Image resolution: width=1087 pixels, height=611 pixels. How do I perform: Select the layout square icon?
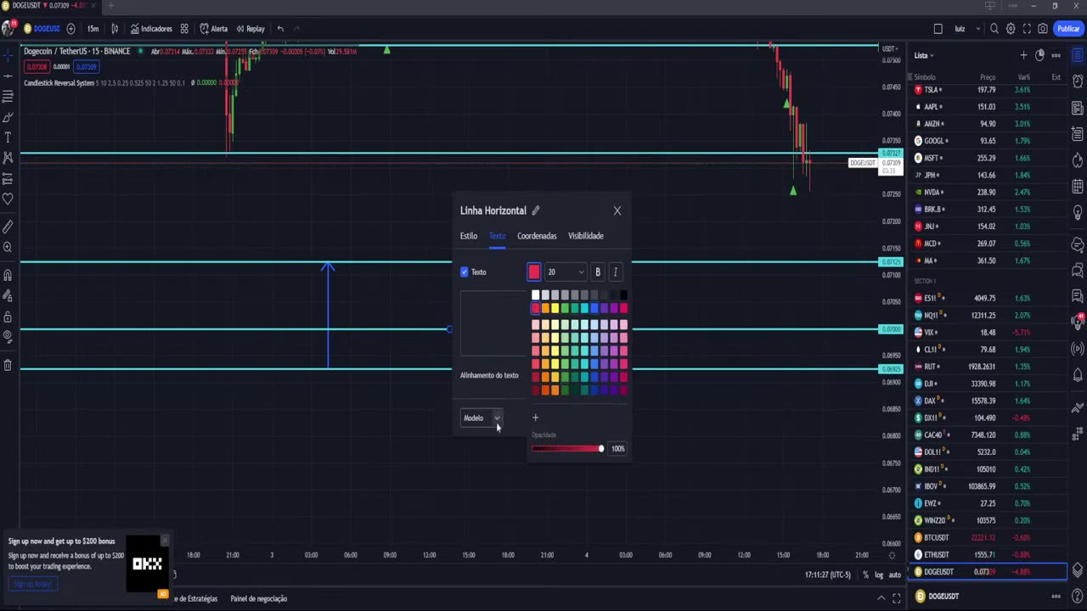938,29
